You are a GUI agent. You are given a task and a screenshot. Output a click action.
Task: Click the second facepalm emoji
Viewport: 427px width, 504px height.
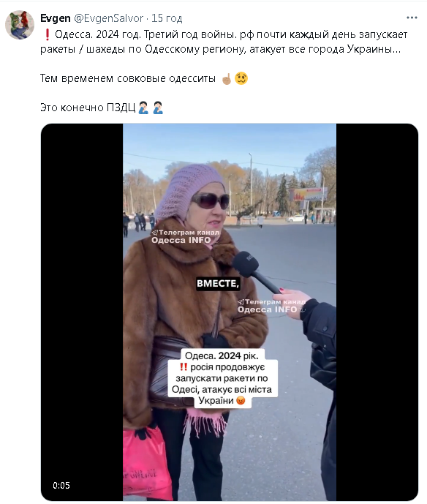click(158, 108)
